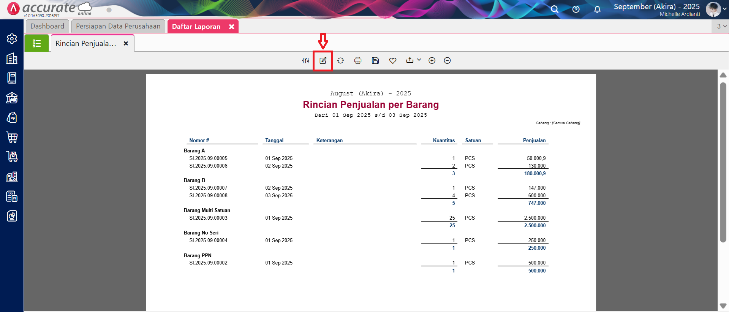Switch to the Dashboard tab
Screen dimensions: 729x312
pyautogui.click(x=47, y=26)
